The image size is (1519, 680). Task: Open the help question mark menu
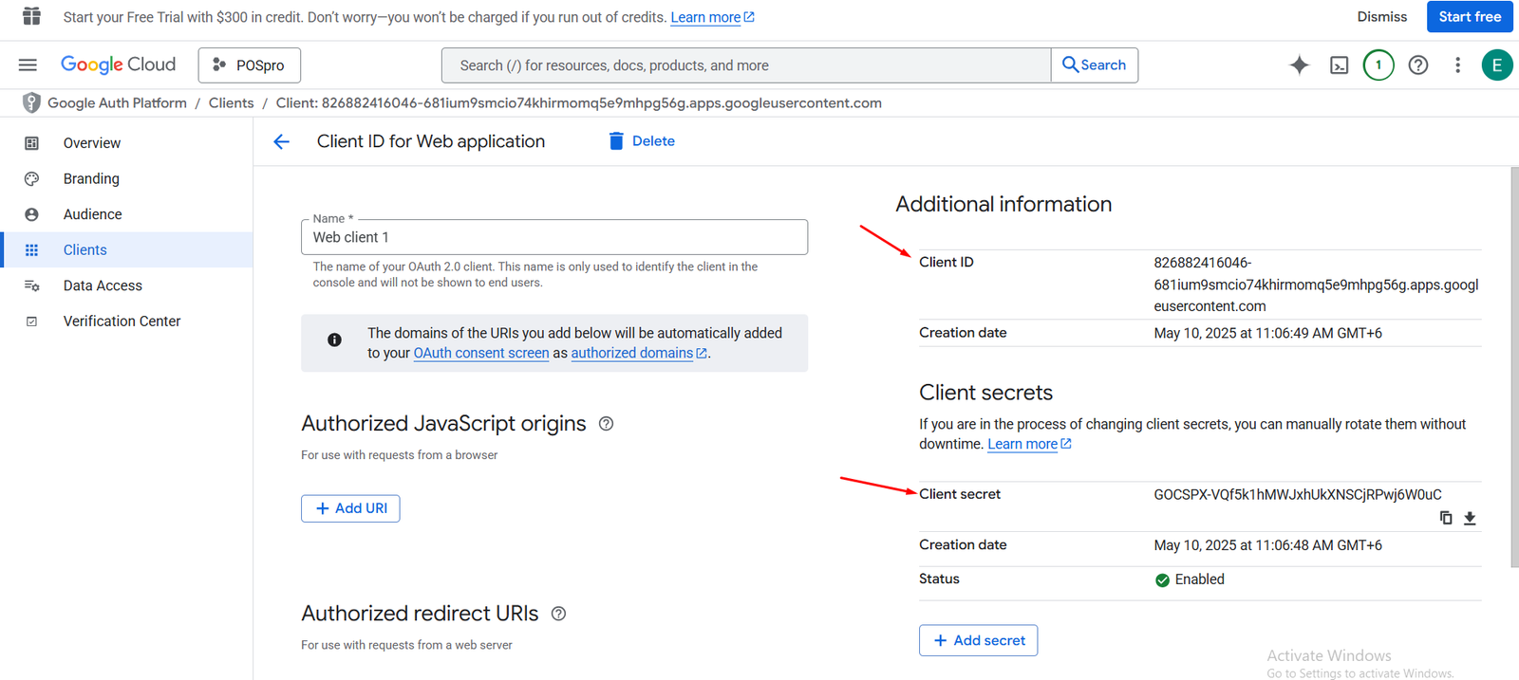click(1417, 64)
